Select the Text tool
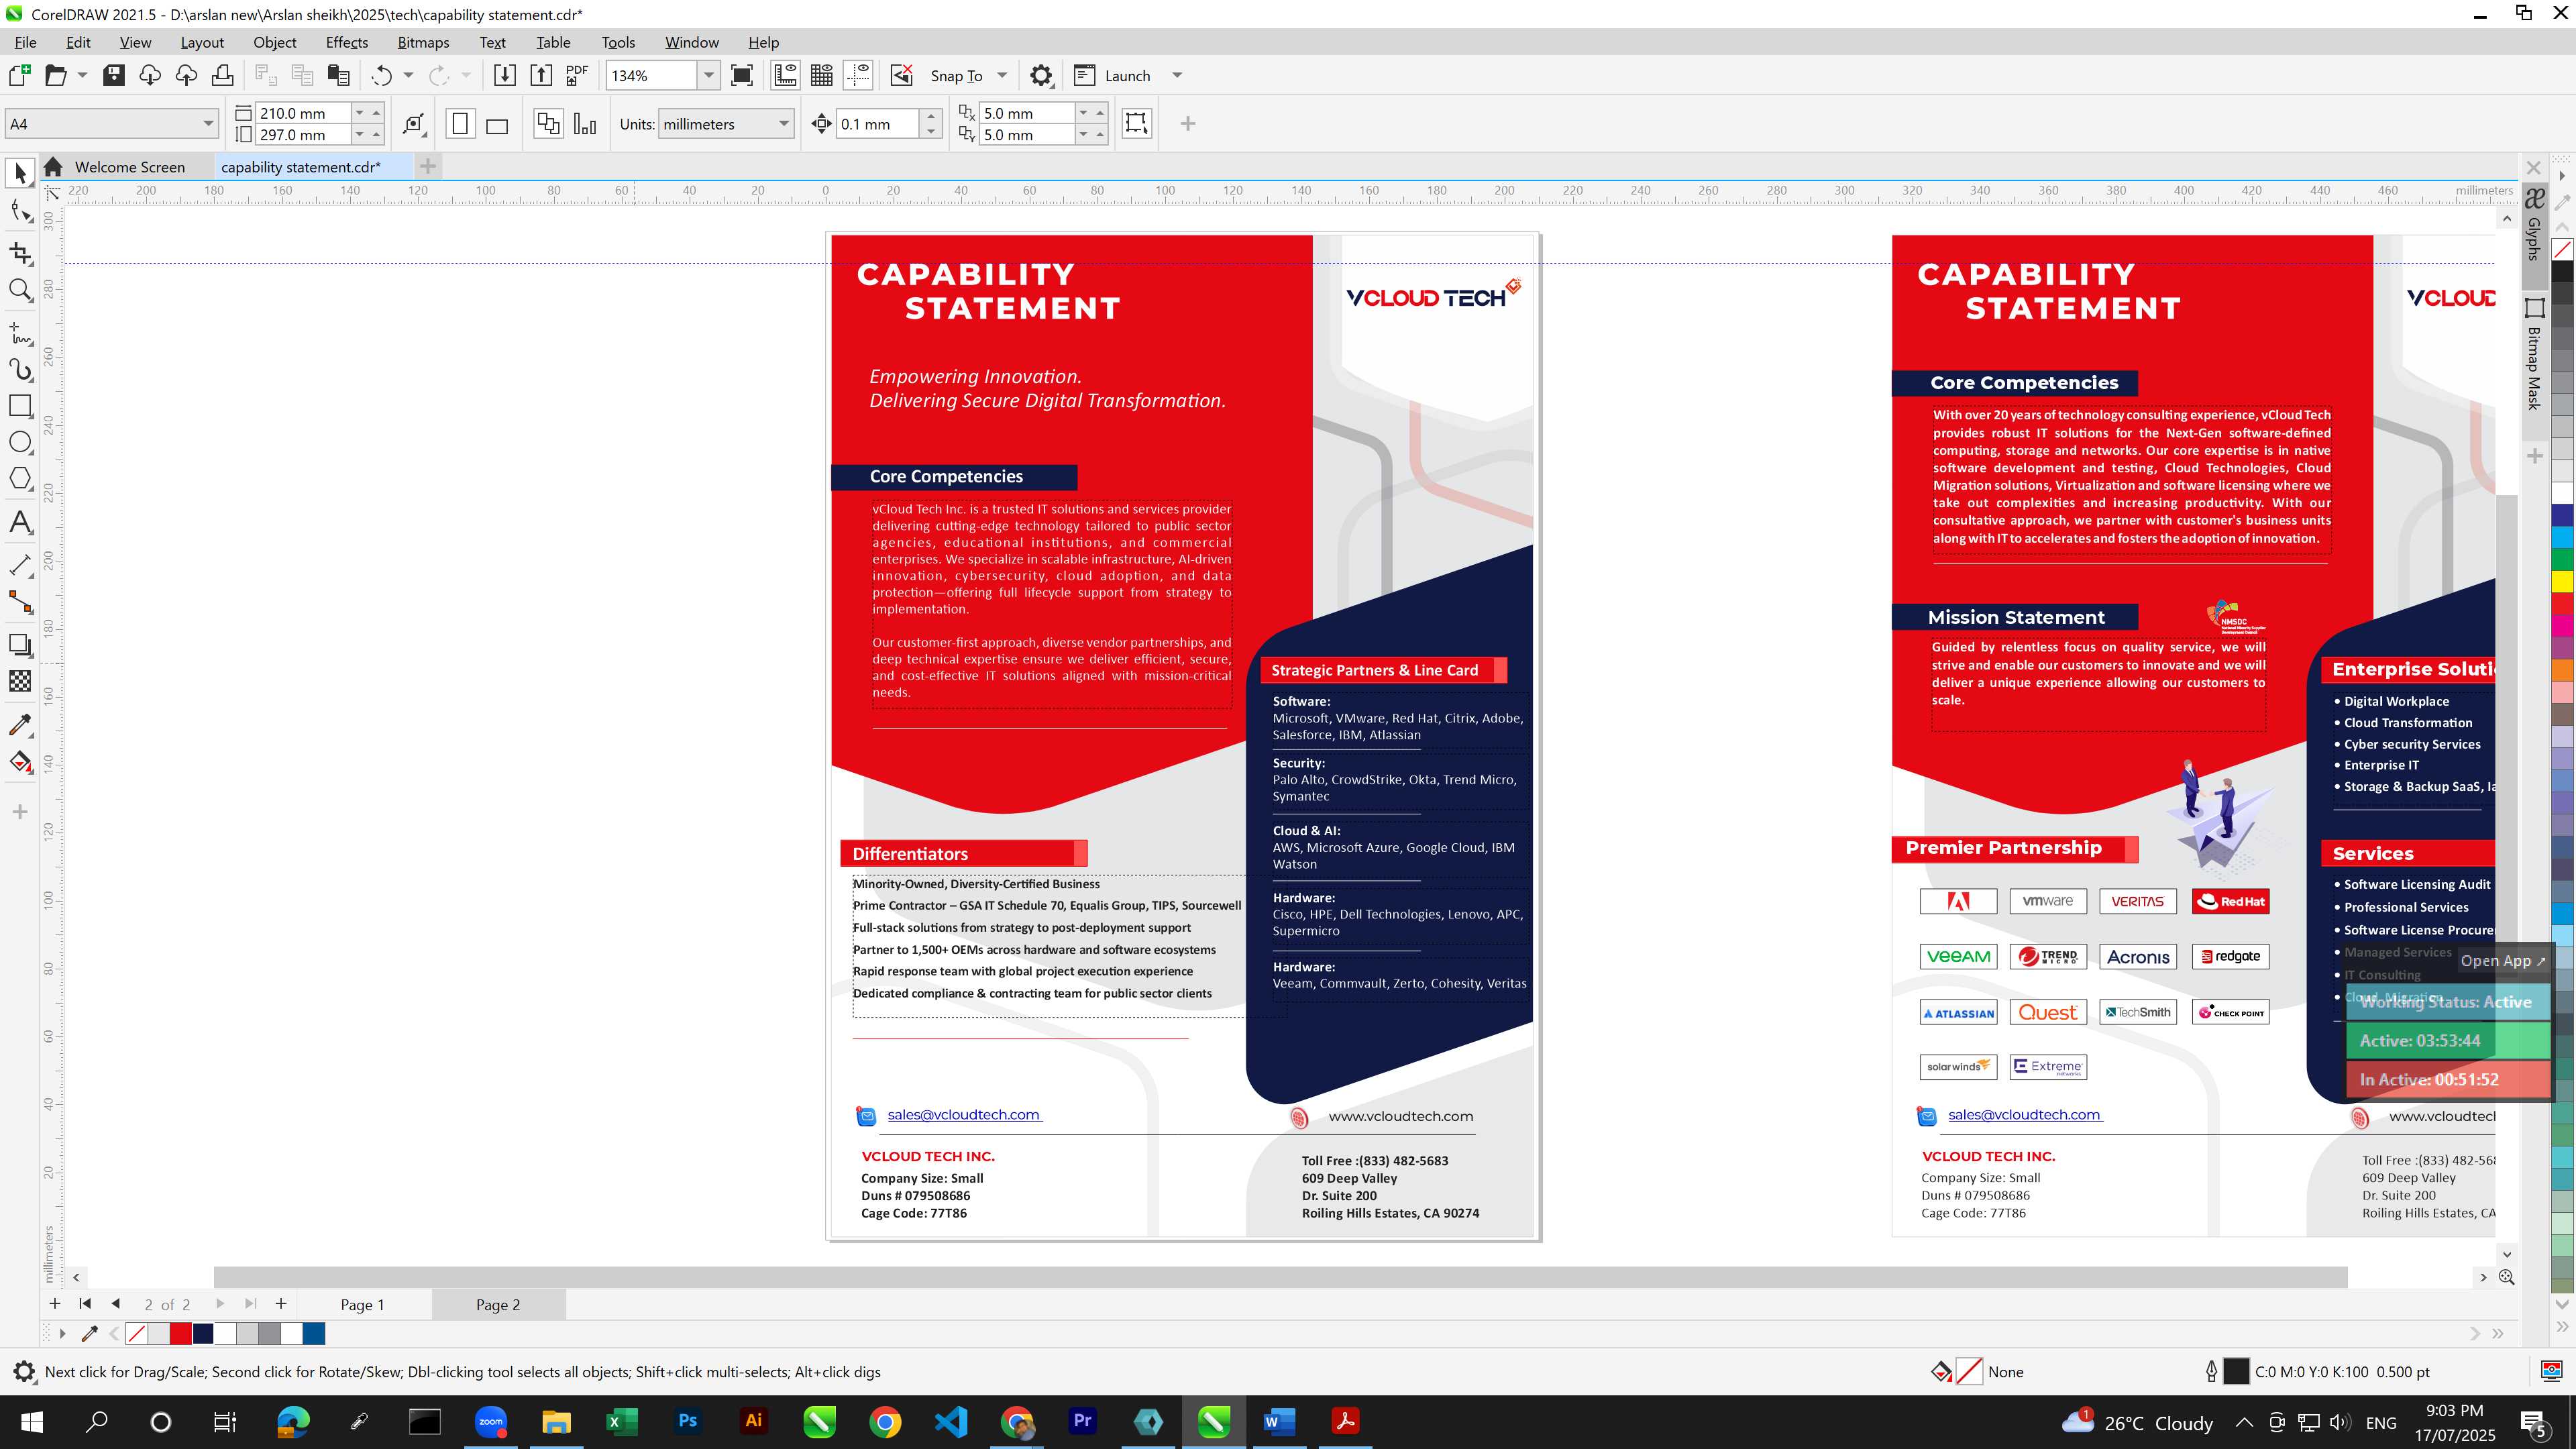This screenshot has width=2576, height=1449. tap(20, 522)
